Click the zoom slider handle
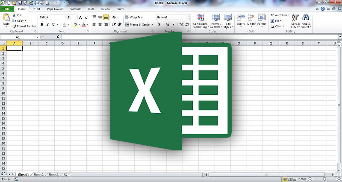Image resolution: width=342 pixels, height=182 pixels. tap(325, 179)
